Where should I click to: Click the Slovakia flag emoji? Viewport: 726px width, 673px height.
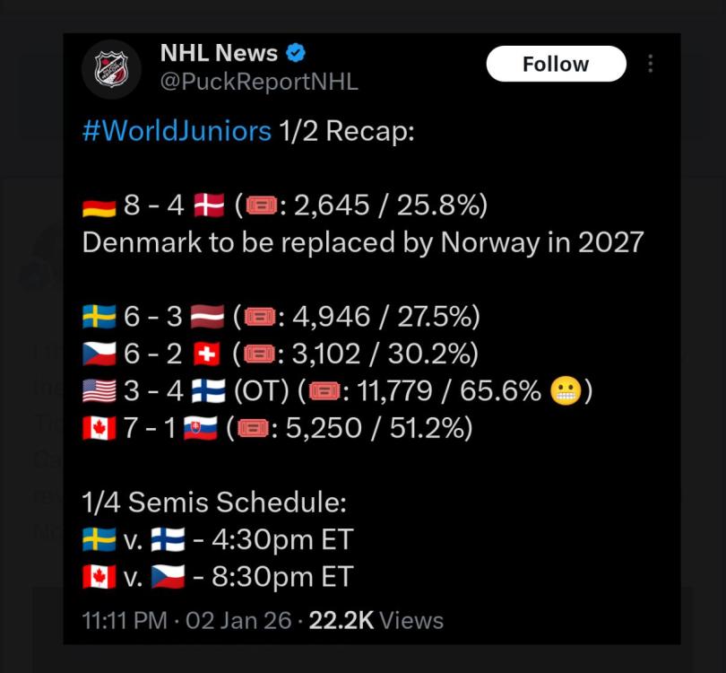coord(200,429)
